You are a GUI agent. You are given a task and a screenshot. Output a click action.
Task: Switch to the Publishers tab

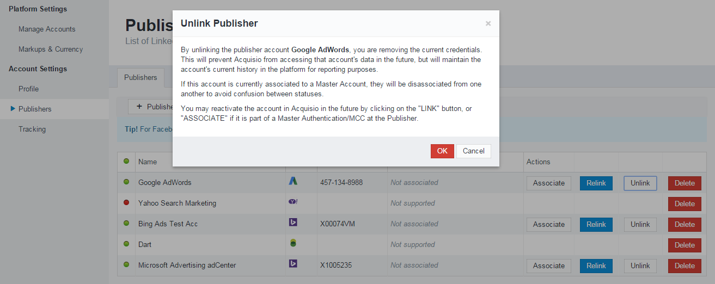point(140,78)
